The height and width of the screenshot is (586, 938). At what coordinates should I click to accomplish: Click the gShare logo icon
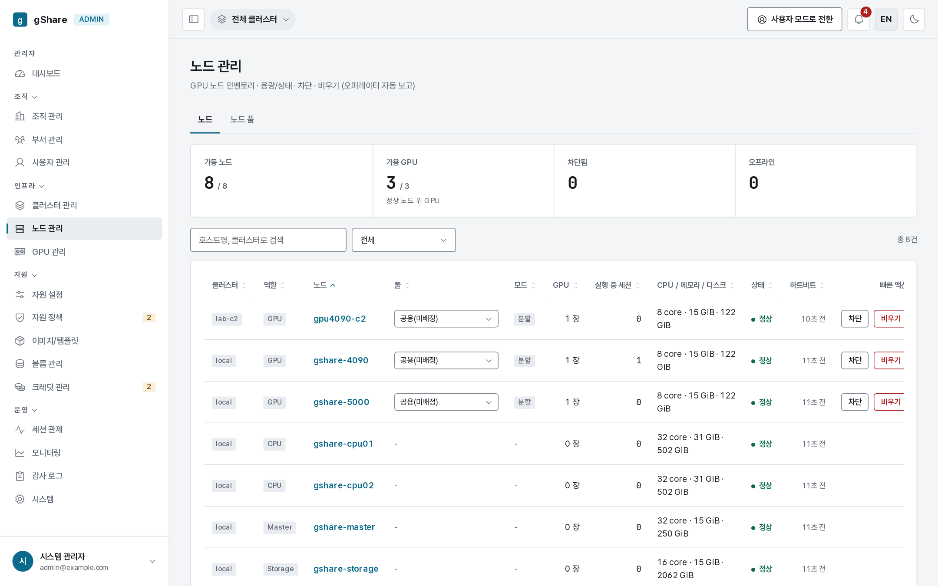(x=20, y=20)
